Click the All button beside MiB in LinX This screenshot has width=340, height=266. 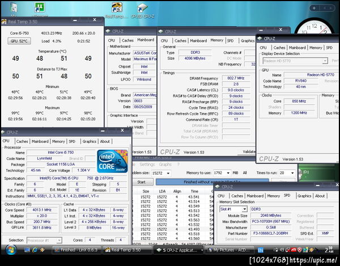coord(245,173)
